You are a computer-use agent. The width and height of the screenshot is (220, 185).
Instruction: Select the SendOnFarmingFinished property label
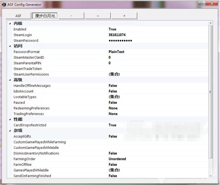tap(32, 176)
